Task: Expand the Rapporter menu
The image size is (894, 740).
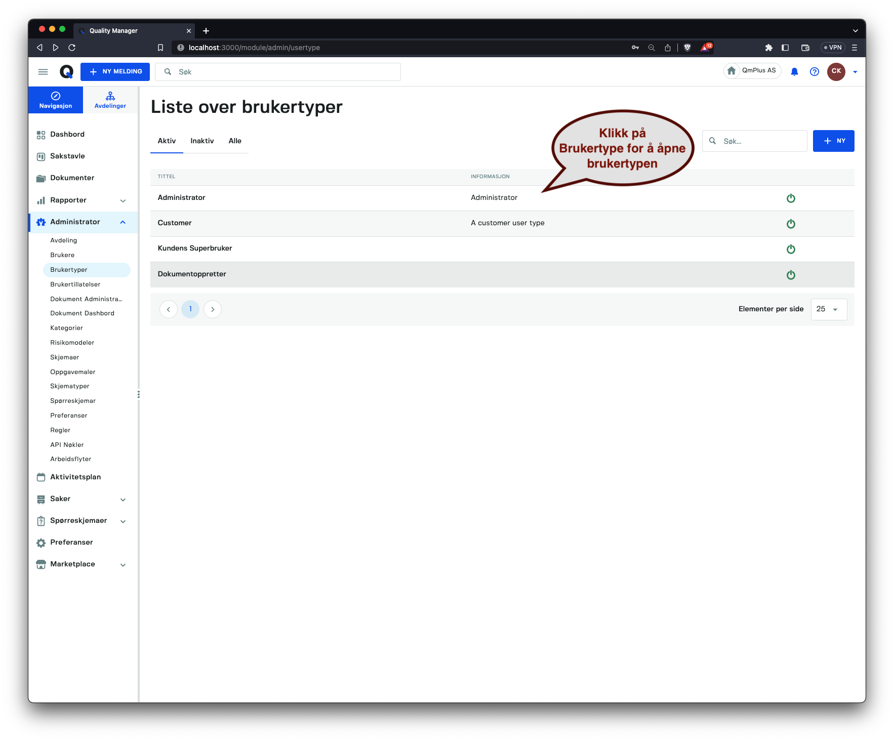Action: click(x=123, y=201)
